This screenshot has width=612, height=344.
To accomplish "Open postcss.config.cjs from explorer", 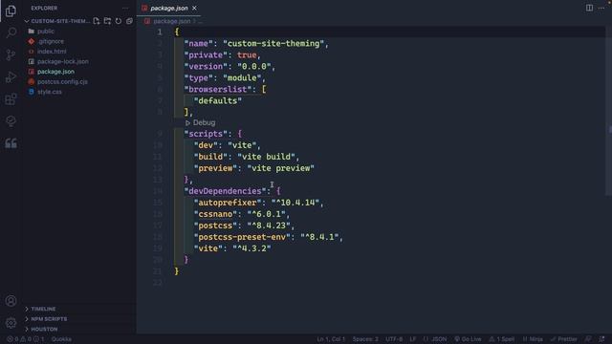I will [x=62, y=82].
